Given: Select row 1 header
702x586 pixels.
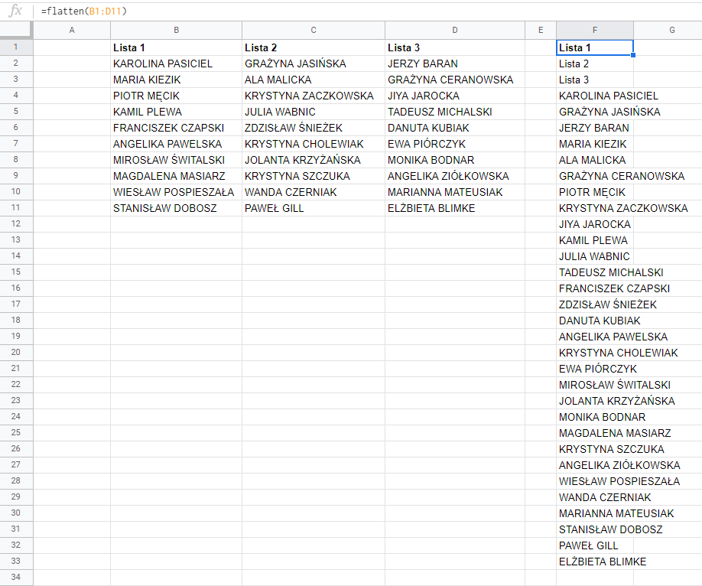Looking at the screenshot, I should tap(16, 47).
